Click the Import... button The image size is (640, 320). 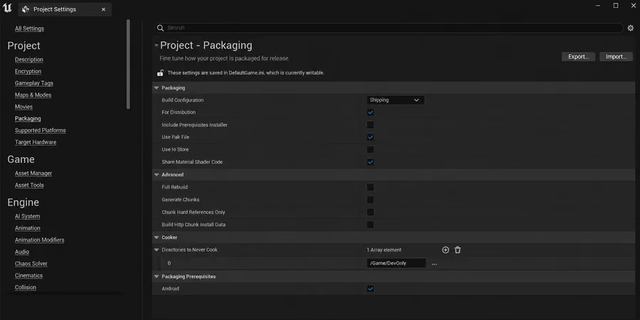coord(616,57)
